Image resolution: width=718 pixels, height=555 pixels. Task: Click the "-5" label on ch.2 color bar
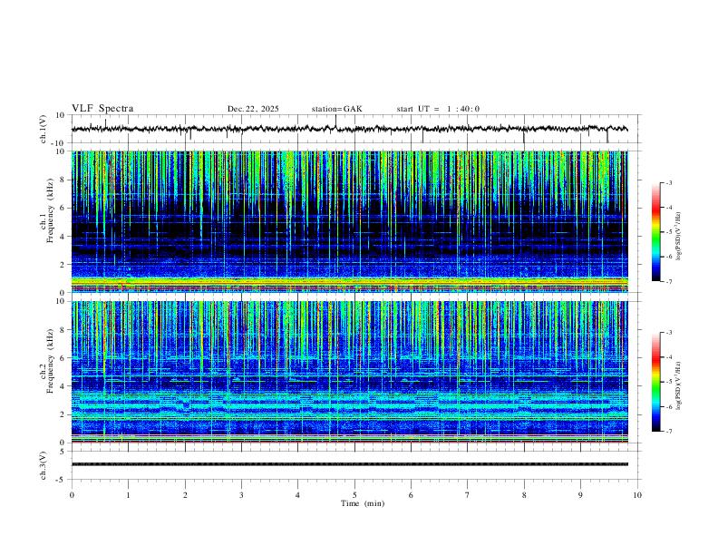(x=669, y=382)
